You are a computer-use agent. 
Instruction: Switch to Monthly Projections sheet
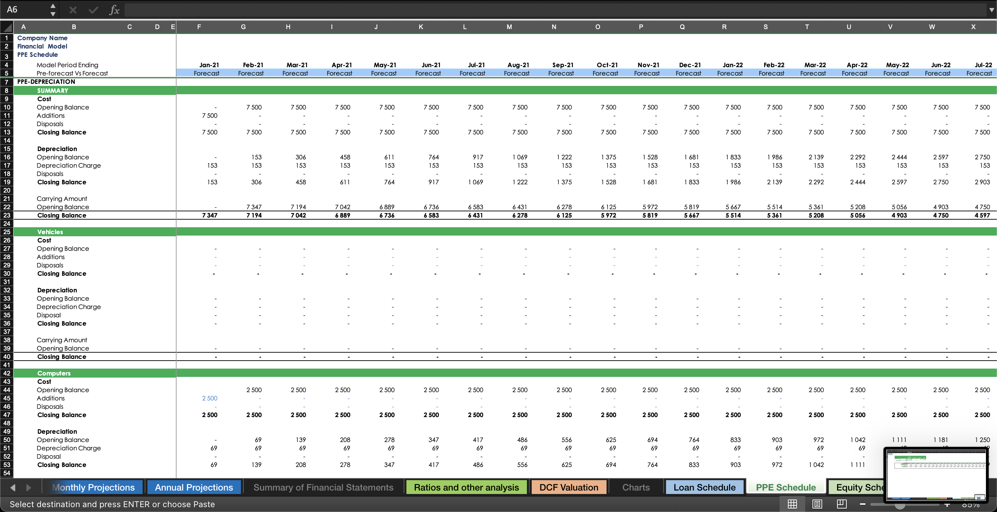point(93,487)
